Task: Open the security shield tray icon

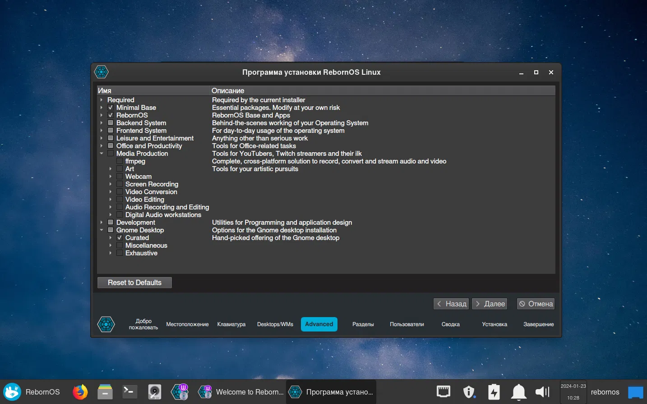Action: point(469,392)
